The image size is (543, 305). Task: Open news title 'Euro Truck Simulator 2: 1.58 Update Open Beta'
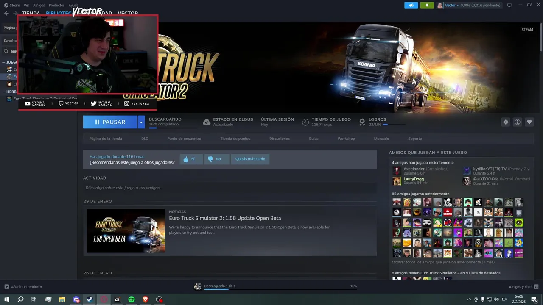[225, 218]
